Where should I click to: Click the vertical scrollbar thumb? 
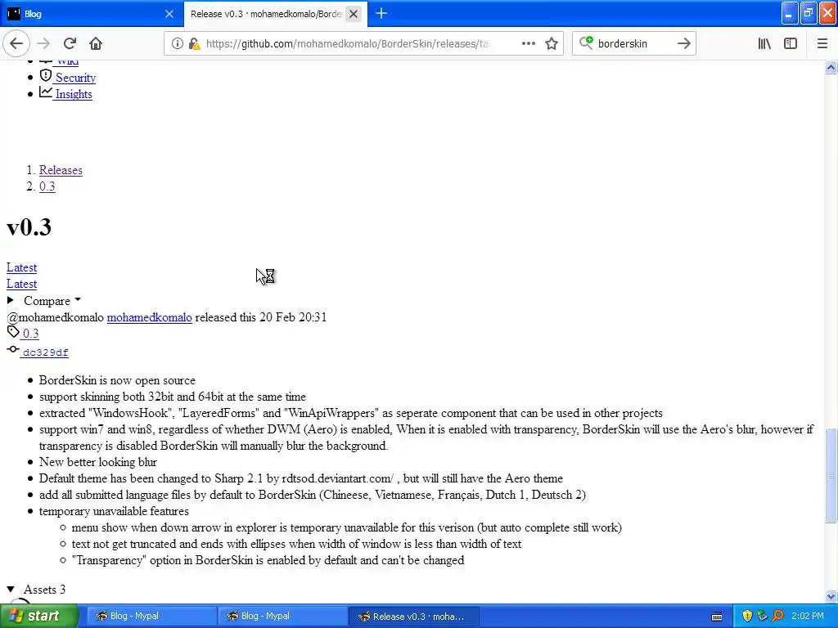pyautogui.click(x=831, y=476)
